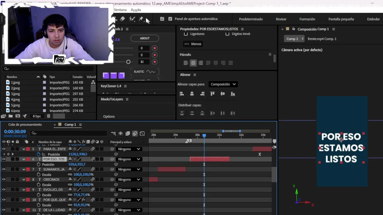
Task: Align layers to left edge
Action: tap(182, 94)
